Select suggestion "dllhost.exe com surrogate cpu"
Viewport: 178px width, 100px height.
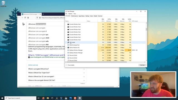(38, 34)
